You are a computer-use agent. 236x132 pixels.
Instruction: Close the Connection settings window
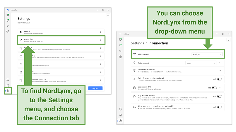point(228,34)
